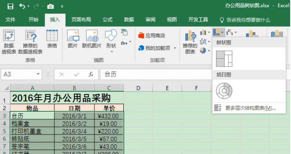291x154 pixels.
Task: Click the formula bar containing 台历
Action: pos(156,74)
